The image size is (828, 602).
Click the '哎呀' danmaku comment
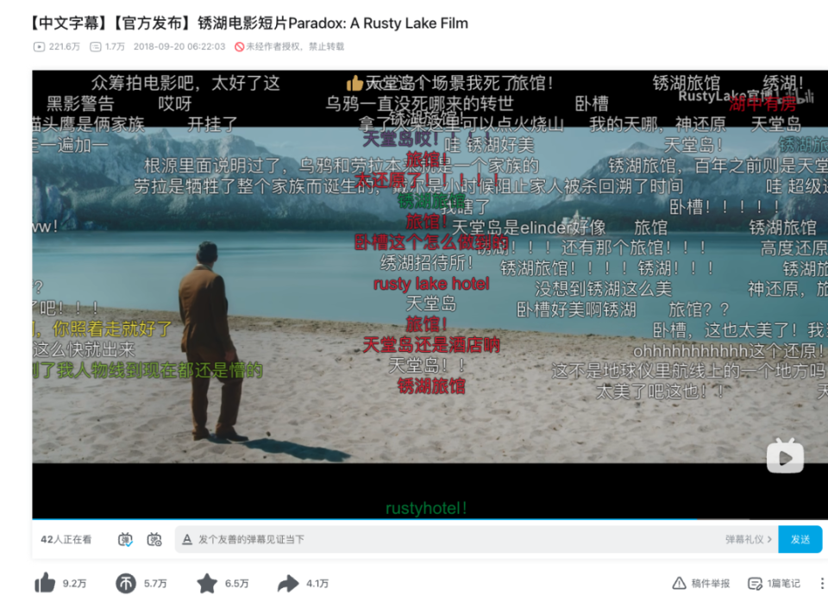175,103
